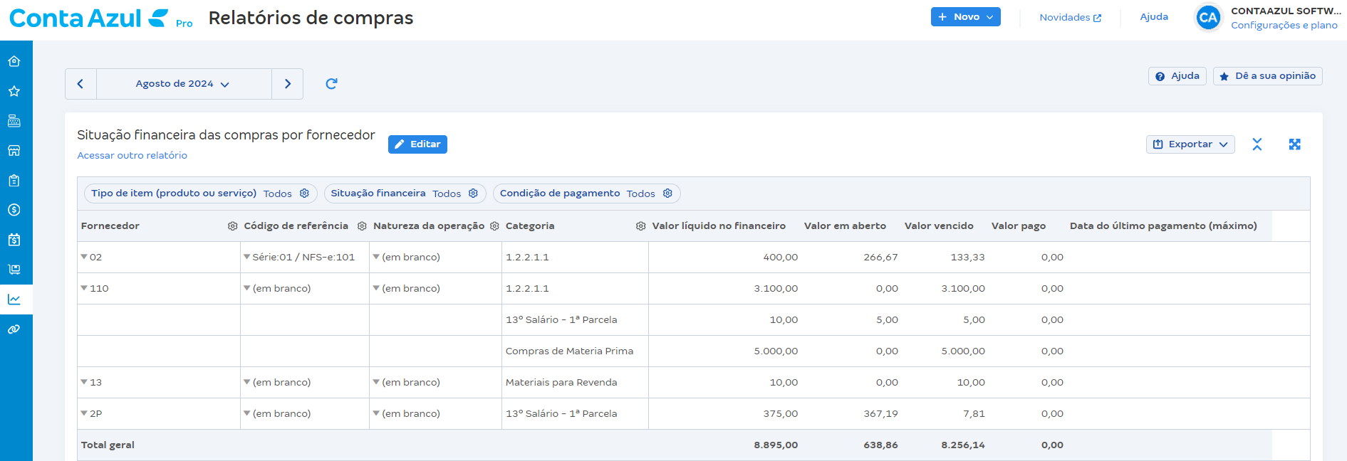
Task: Collapse supplier row 110
Action: tap(84, 288)
